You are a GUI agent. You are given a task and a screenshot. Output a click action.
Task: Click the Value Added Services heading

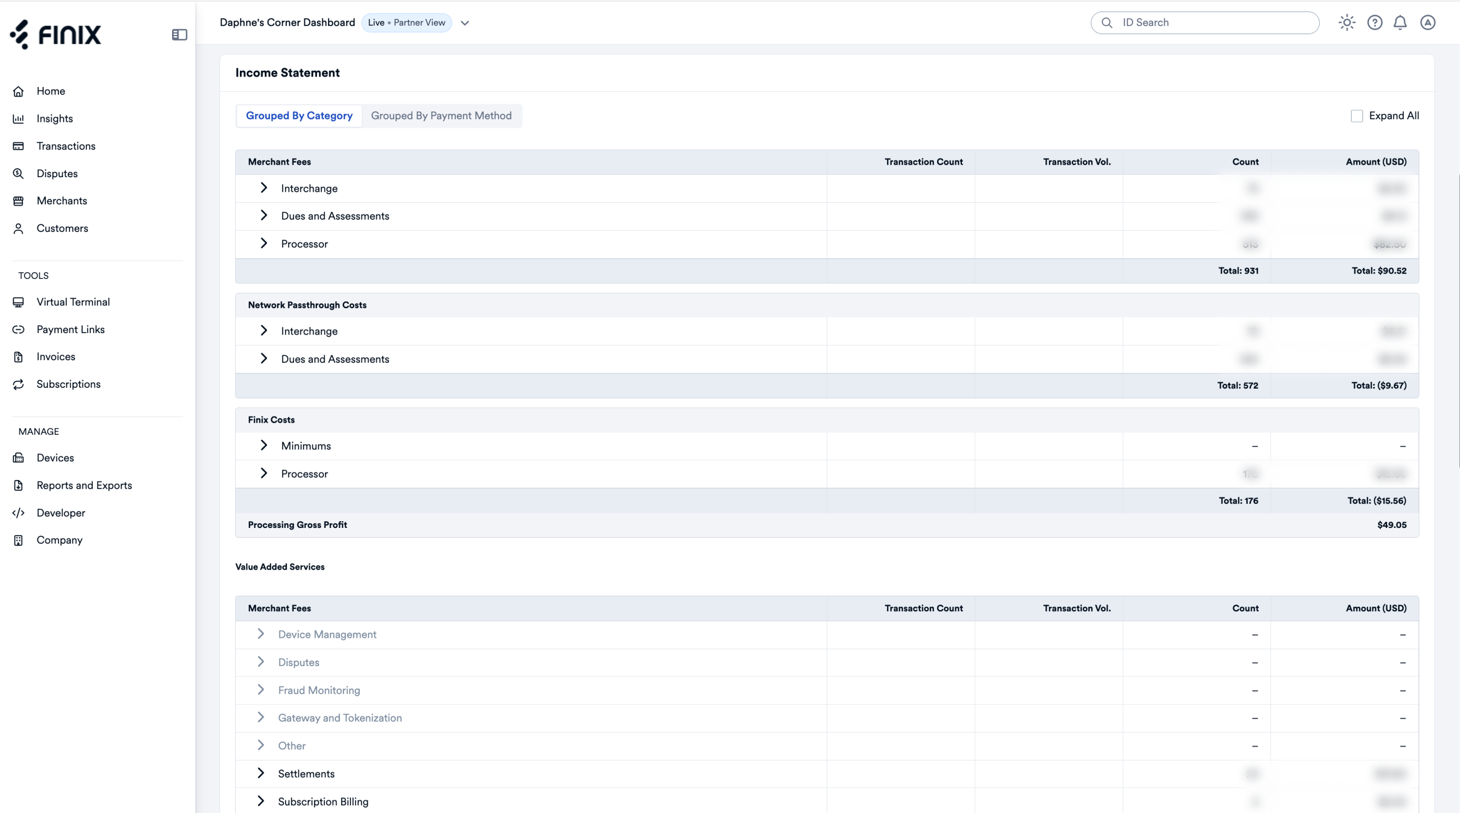280,567
